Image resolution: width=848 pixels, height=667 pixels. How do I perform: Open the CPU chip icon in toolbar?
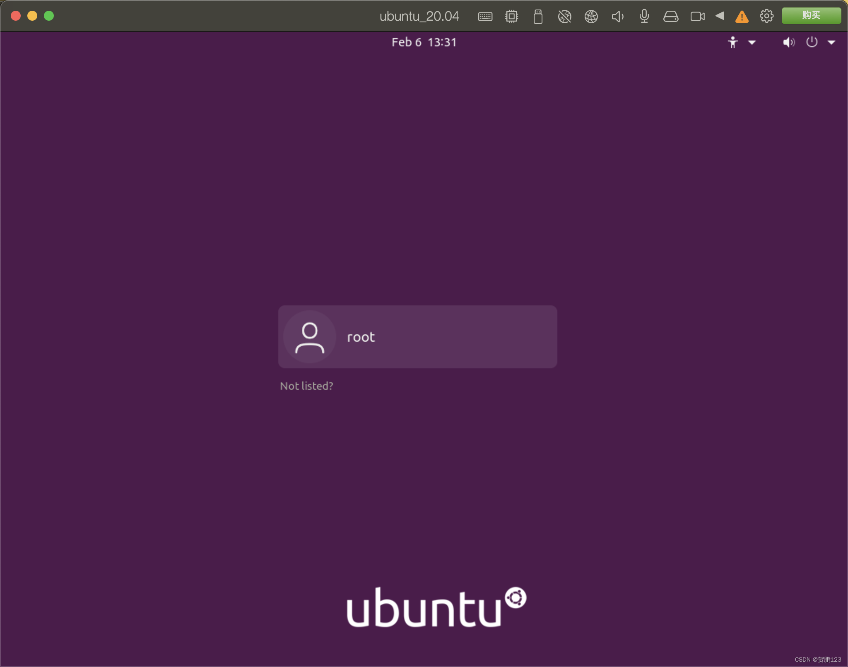pyautogui.click(x=512, y=17)
